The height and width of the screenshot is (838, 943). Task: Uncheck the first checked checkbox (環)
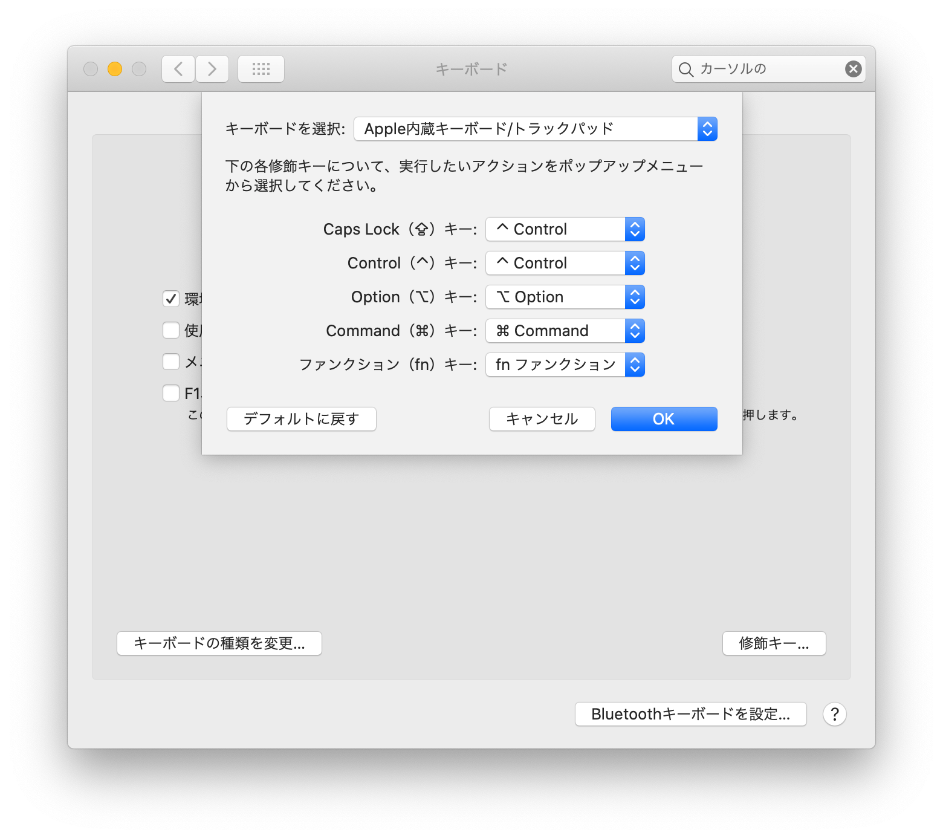171,299
